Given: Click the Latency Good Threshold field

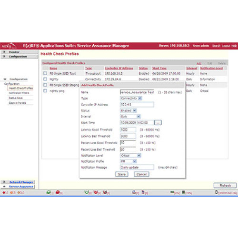Looking at the screenshot, I should click(x=128, y=129).
